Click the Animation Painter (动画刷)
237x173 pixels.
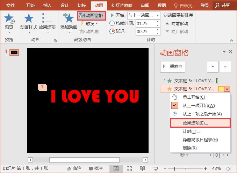[x=89, y=31]
